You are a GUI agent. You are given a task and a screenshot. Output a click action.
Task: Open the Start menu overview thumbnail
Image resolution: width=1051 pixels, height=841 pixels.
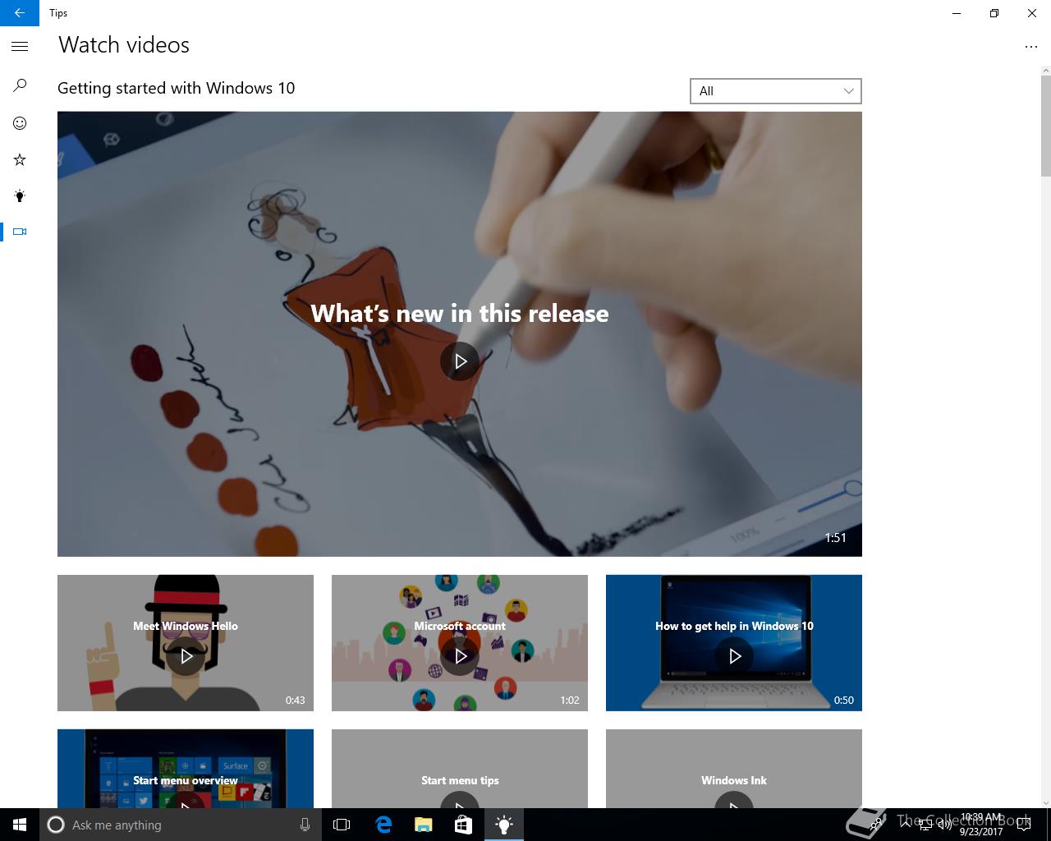click(186, 769)
